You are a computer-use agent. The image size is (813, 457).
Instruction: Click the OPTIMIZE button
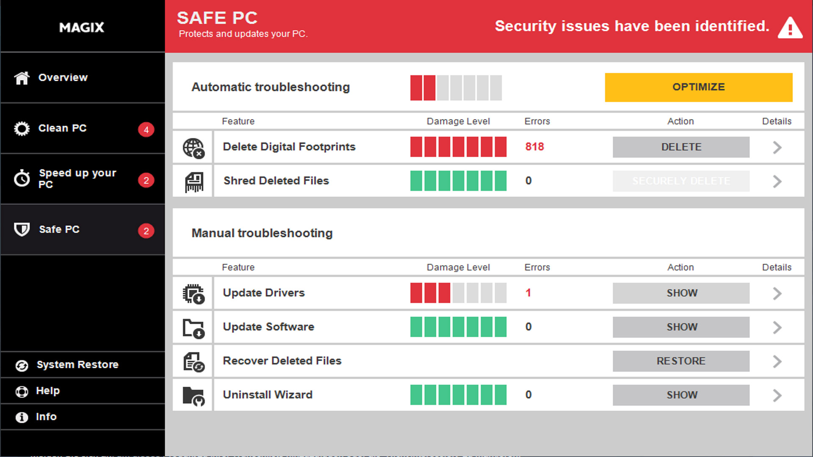tap(699, 87)
